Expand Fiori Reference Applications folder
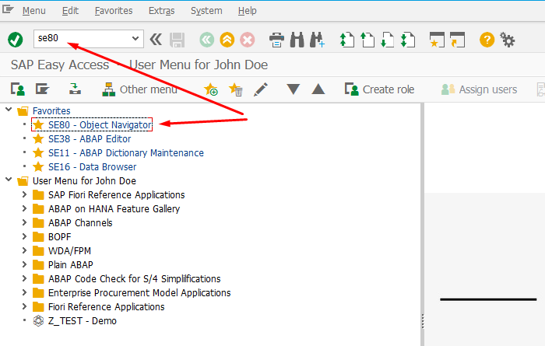This screenshot has height=346, width=545. pos(24,306)
